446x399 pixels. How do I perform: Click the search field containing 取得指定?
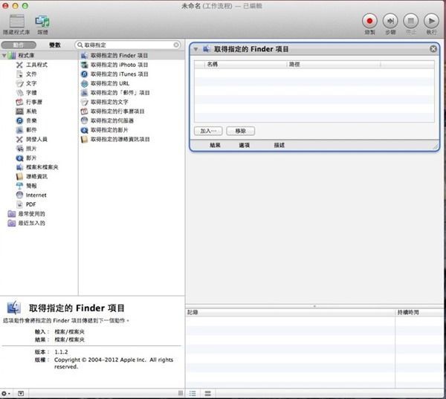(128, 45)
